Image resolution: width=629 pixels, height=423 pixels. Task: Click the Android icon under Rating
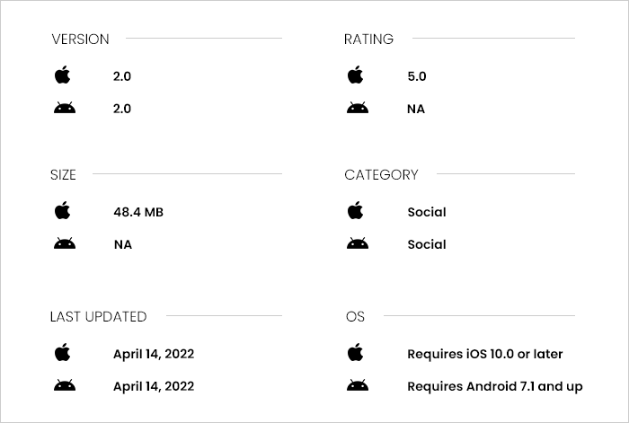(358, 108)
